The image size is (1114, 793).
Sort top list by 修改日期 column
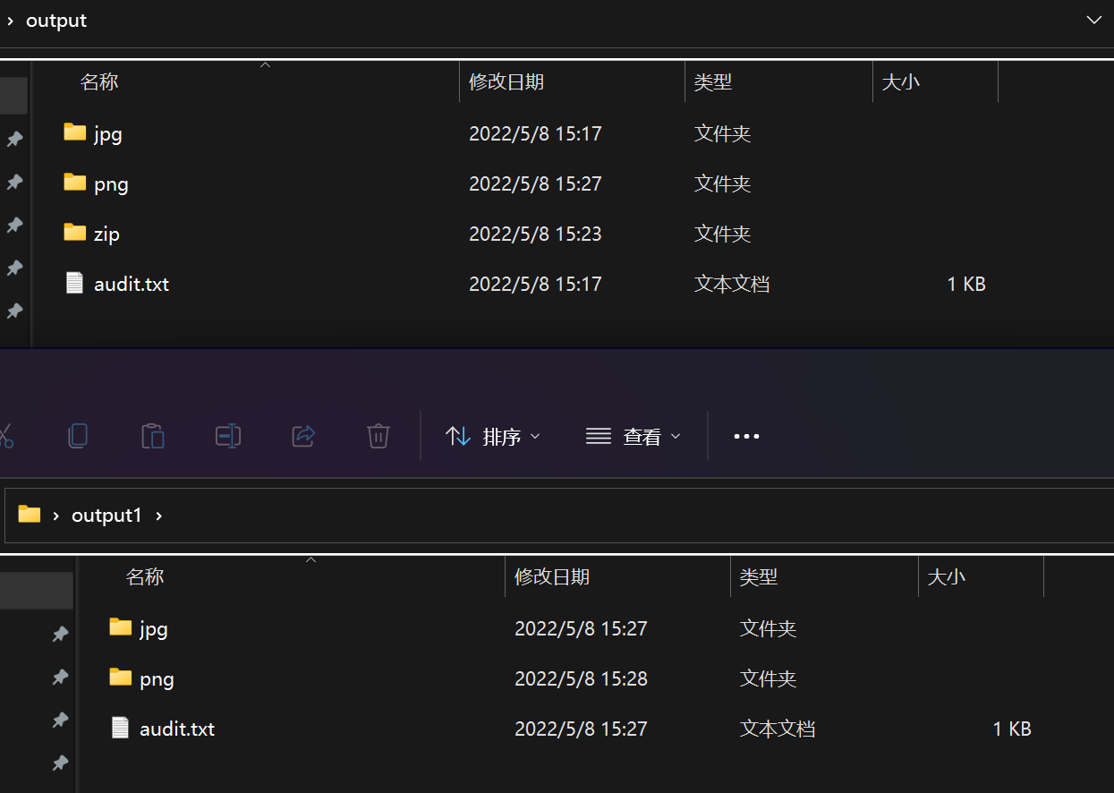tap(506, 82)
